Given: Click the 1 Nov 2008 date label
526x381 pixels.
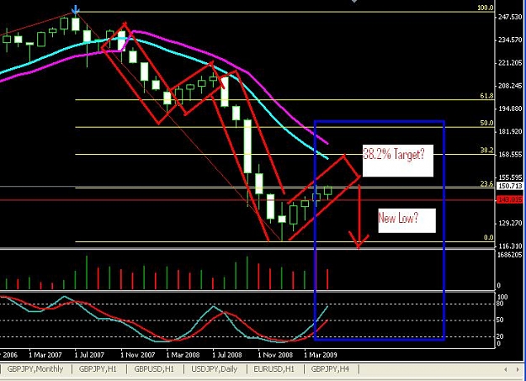Looking at the screenshot, I should pos(275,355).
